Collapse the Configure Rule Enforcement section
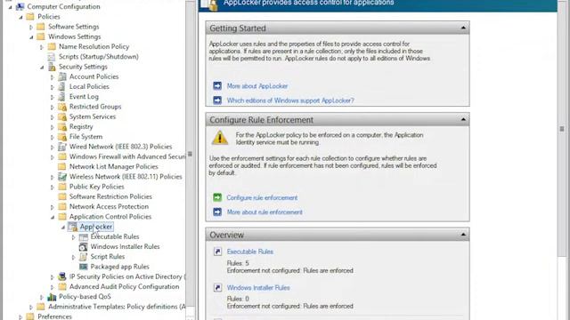This screenshot has height=320, width=570. [x=463, y=119]
